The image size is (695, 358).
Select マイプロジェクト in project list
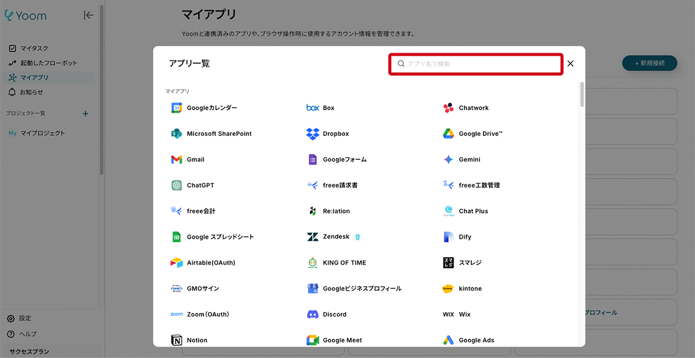(x=42, y=133)
